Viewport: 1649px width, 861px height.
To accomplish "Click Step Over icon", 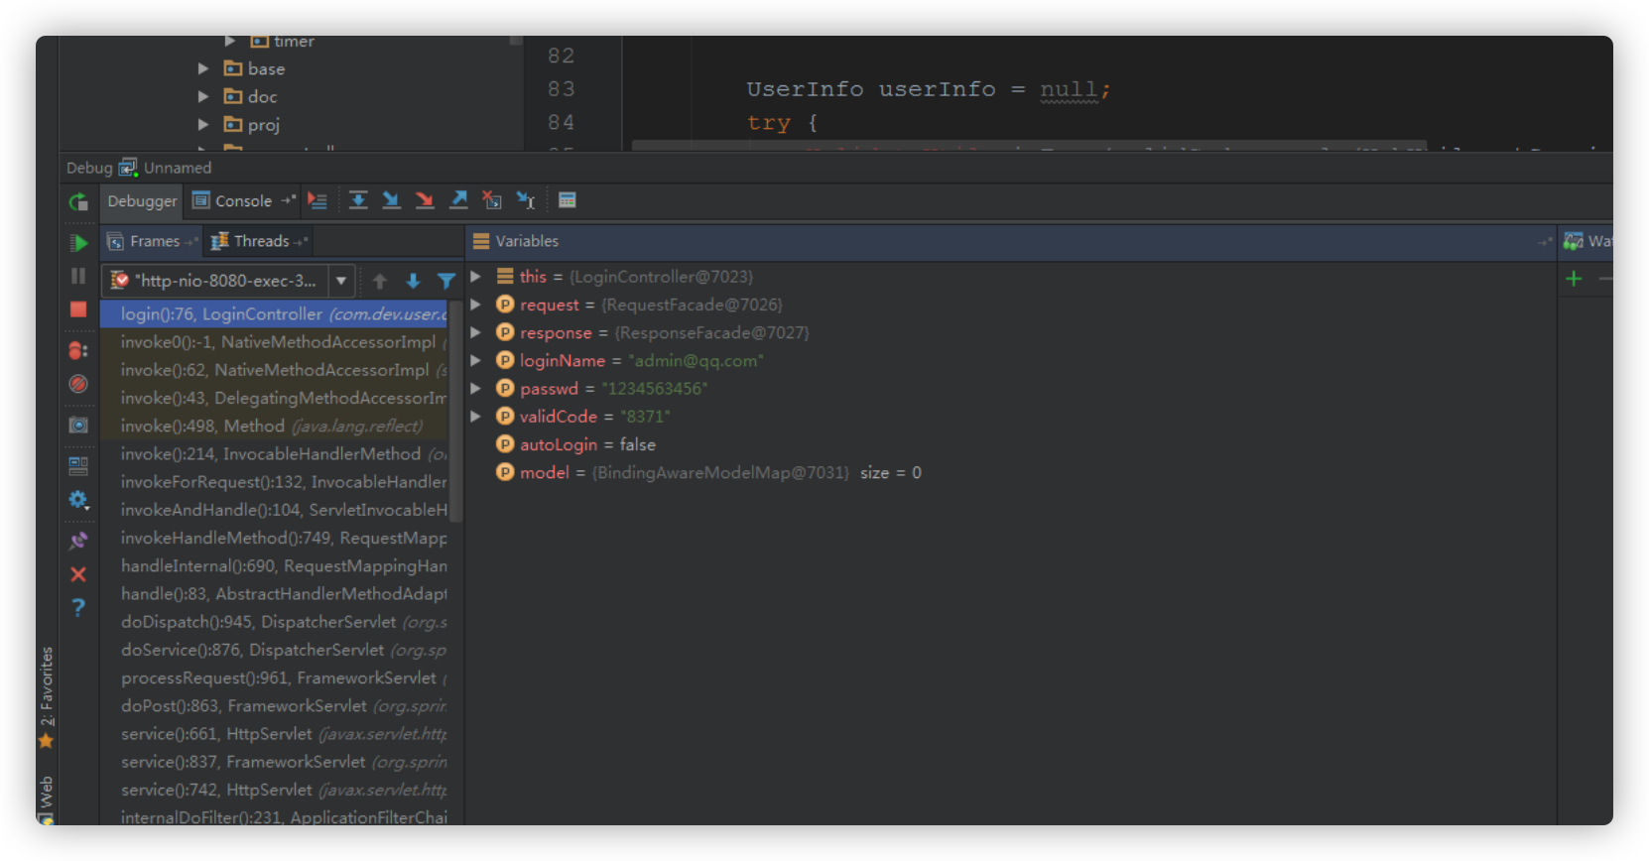I will tap(358, 200).
